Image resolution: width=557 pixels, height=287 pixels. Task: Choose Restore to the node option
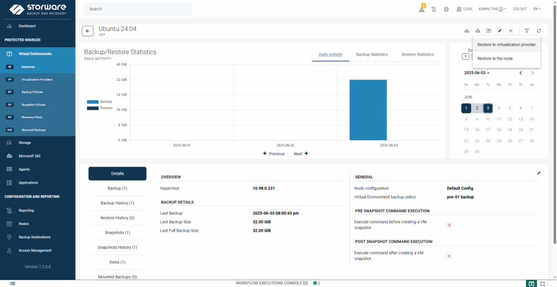[x=494, y=59]
